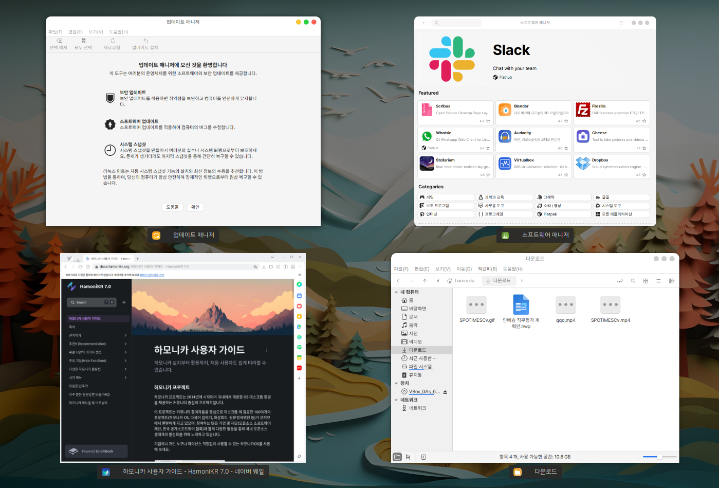Viewport: 719px width, 488px height.
Task: Expand the 추천!! (Recommendation) docs section
Action: click(125, 344)
